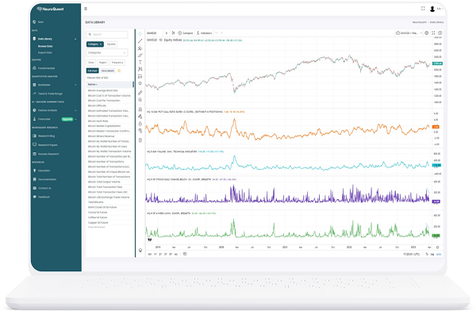The height and width of the screenshot is (311, 476).
Task: Click the favorites star icon
Action: coord(119,71)
